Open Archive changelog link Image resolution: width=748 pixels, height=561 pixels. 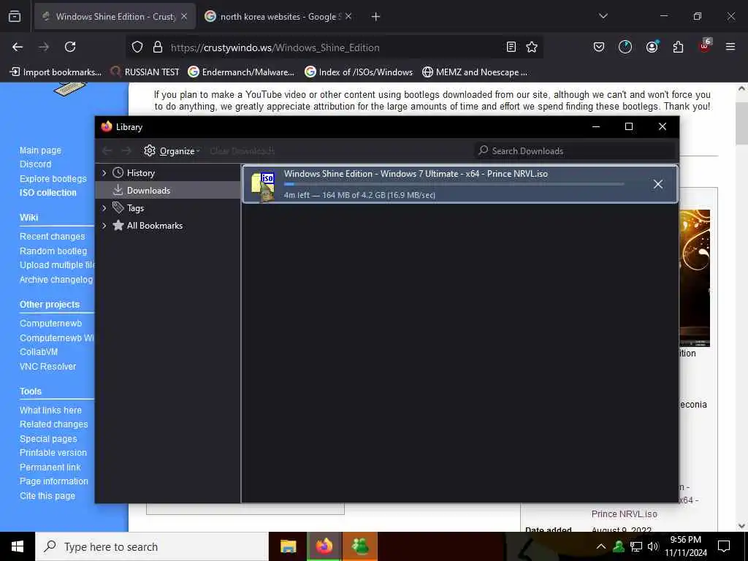(x=56, y=280)
